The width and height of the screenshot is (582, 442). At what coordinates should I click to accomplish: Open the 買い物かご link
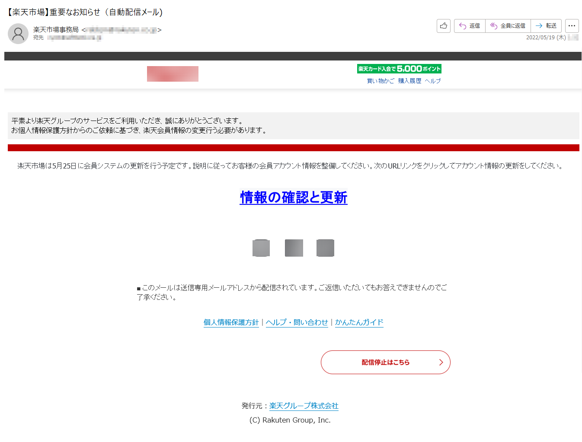click(381, 81)
